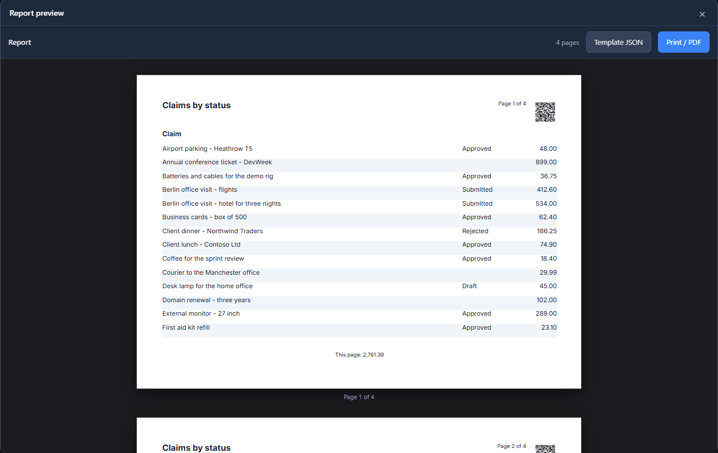This screenshot has height=453, width=718.
Task: Click 'Berlin office visit - flights' claim
Action: [x=200, y=189]
